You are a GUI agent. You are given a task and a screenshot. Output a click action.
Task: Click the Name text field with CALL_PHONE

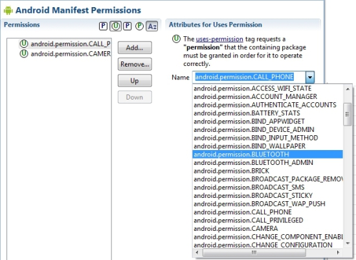click(x=249, y=77)
